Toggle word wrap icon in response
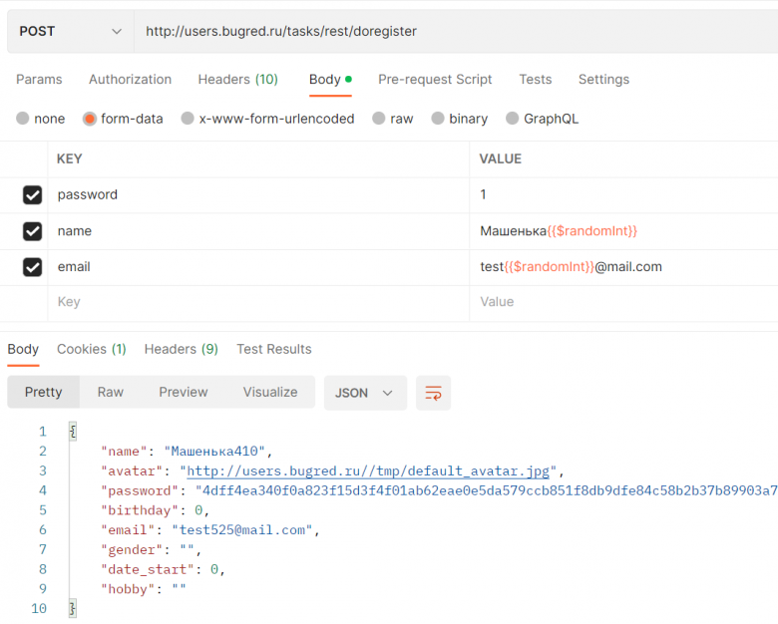Viewport: 778px width, 624px height. pyautogui.click(x=433, y=393)
